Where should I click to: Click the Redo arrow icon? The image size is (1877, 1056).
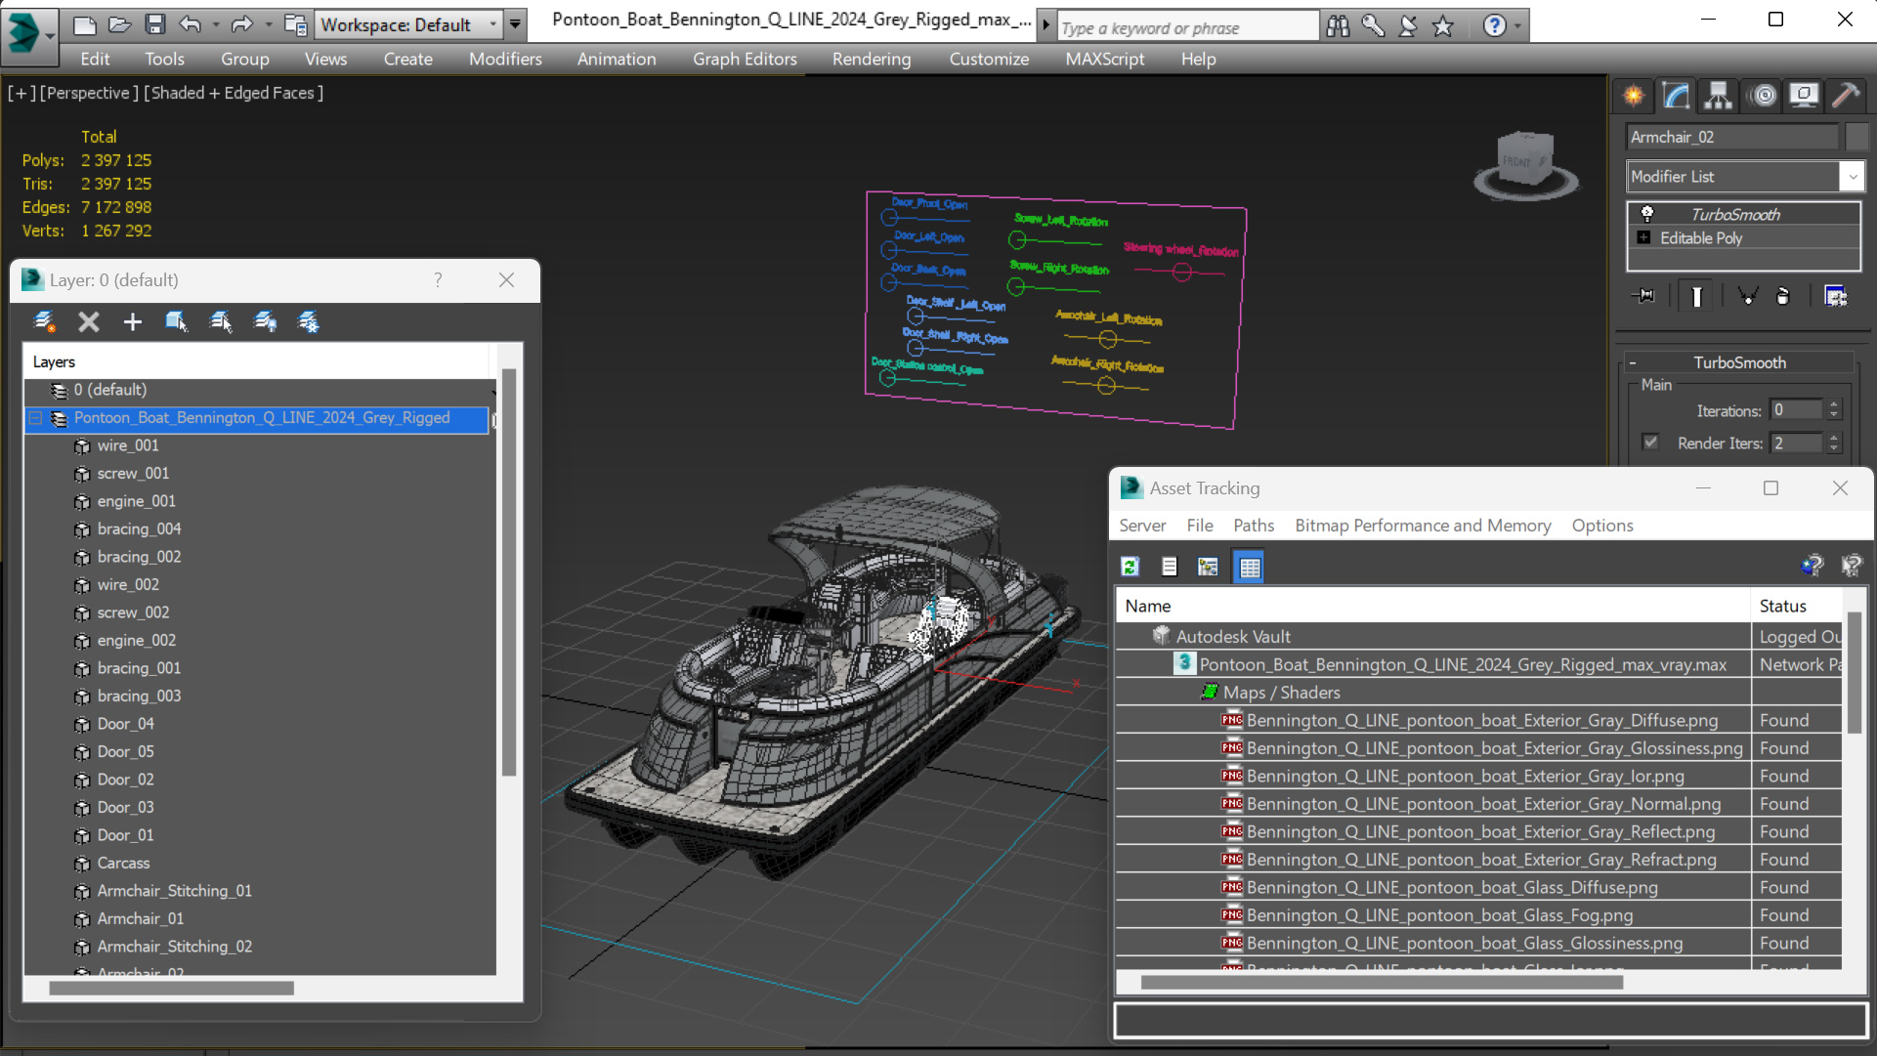pyautogui.click(x=241, y=24)
